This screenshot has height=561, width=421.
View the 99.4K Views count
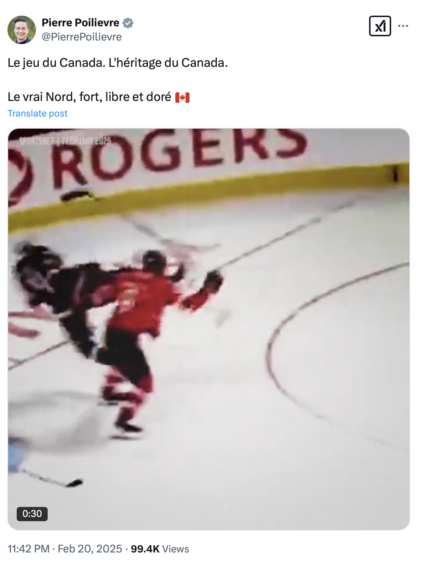160,549
